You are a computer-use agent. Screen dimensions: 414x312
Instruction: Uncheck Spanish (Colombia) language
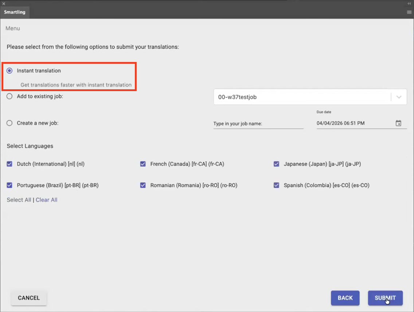277,185
